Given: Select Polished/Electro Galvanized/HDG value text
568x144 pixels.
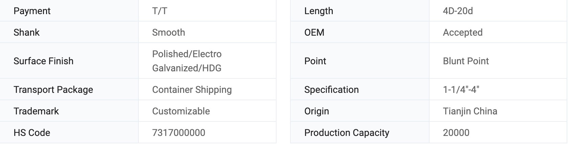Looking at the screenshot, I should point(187,61).
